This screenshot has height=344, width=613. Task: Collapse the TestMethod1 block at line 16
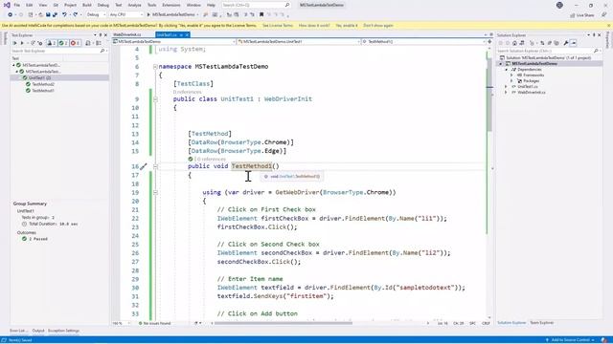(155, 166)
